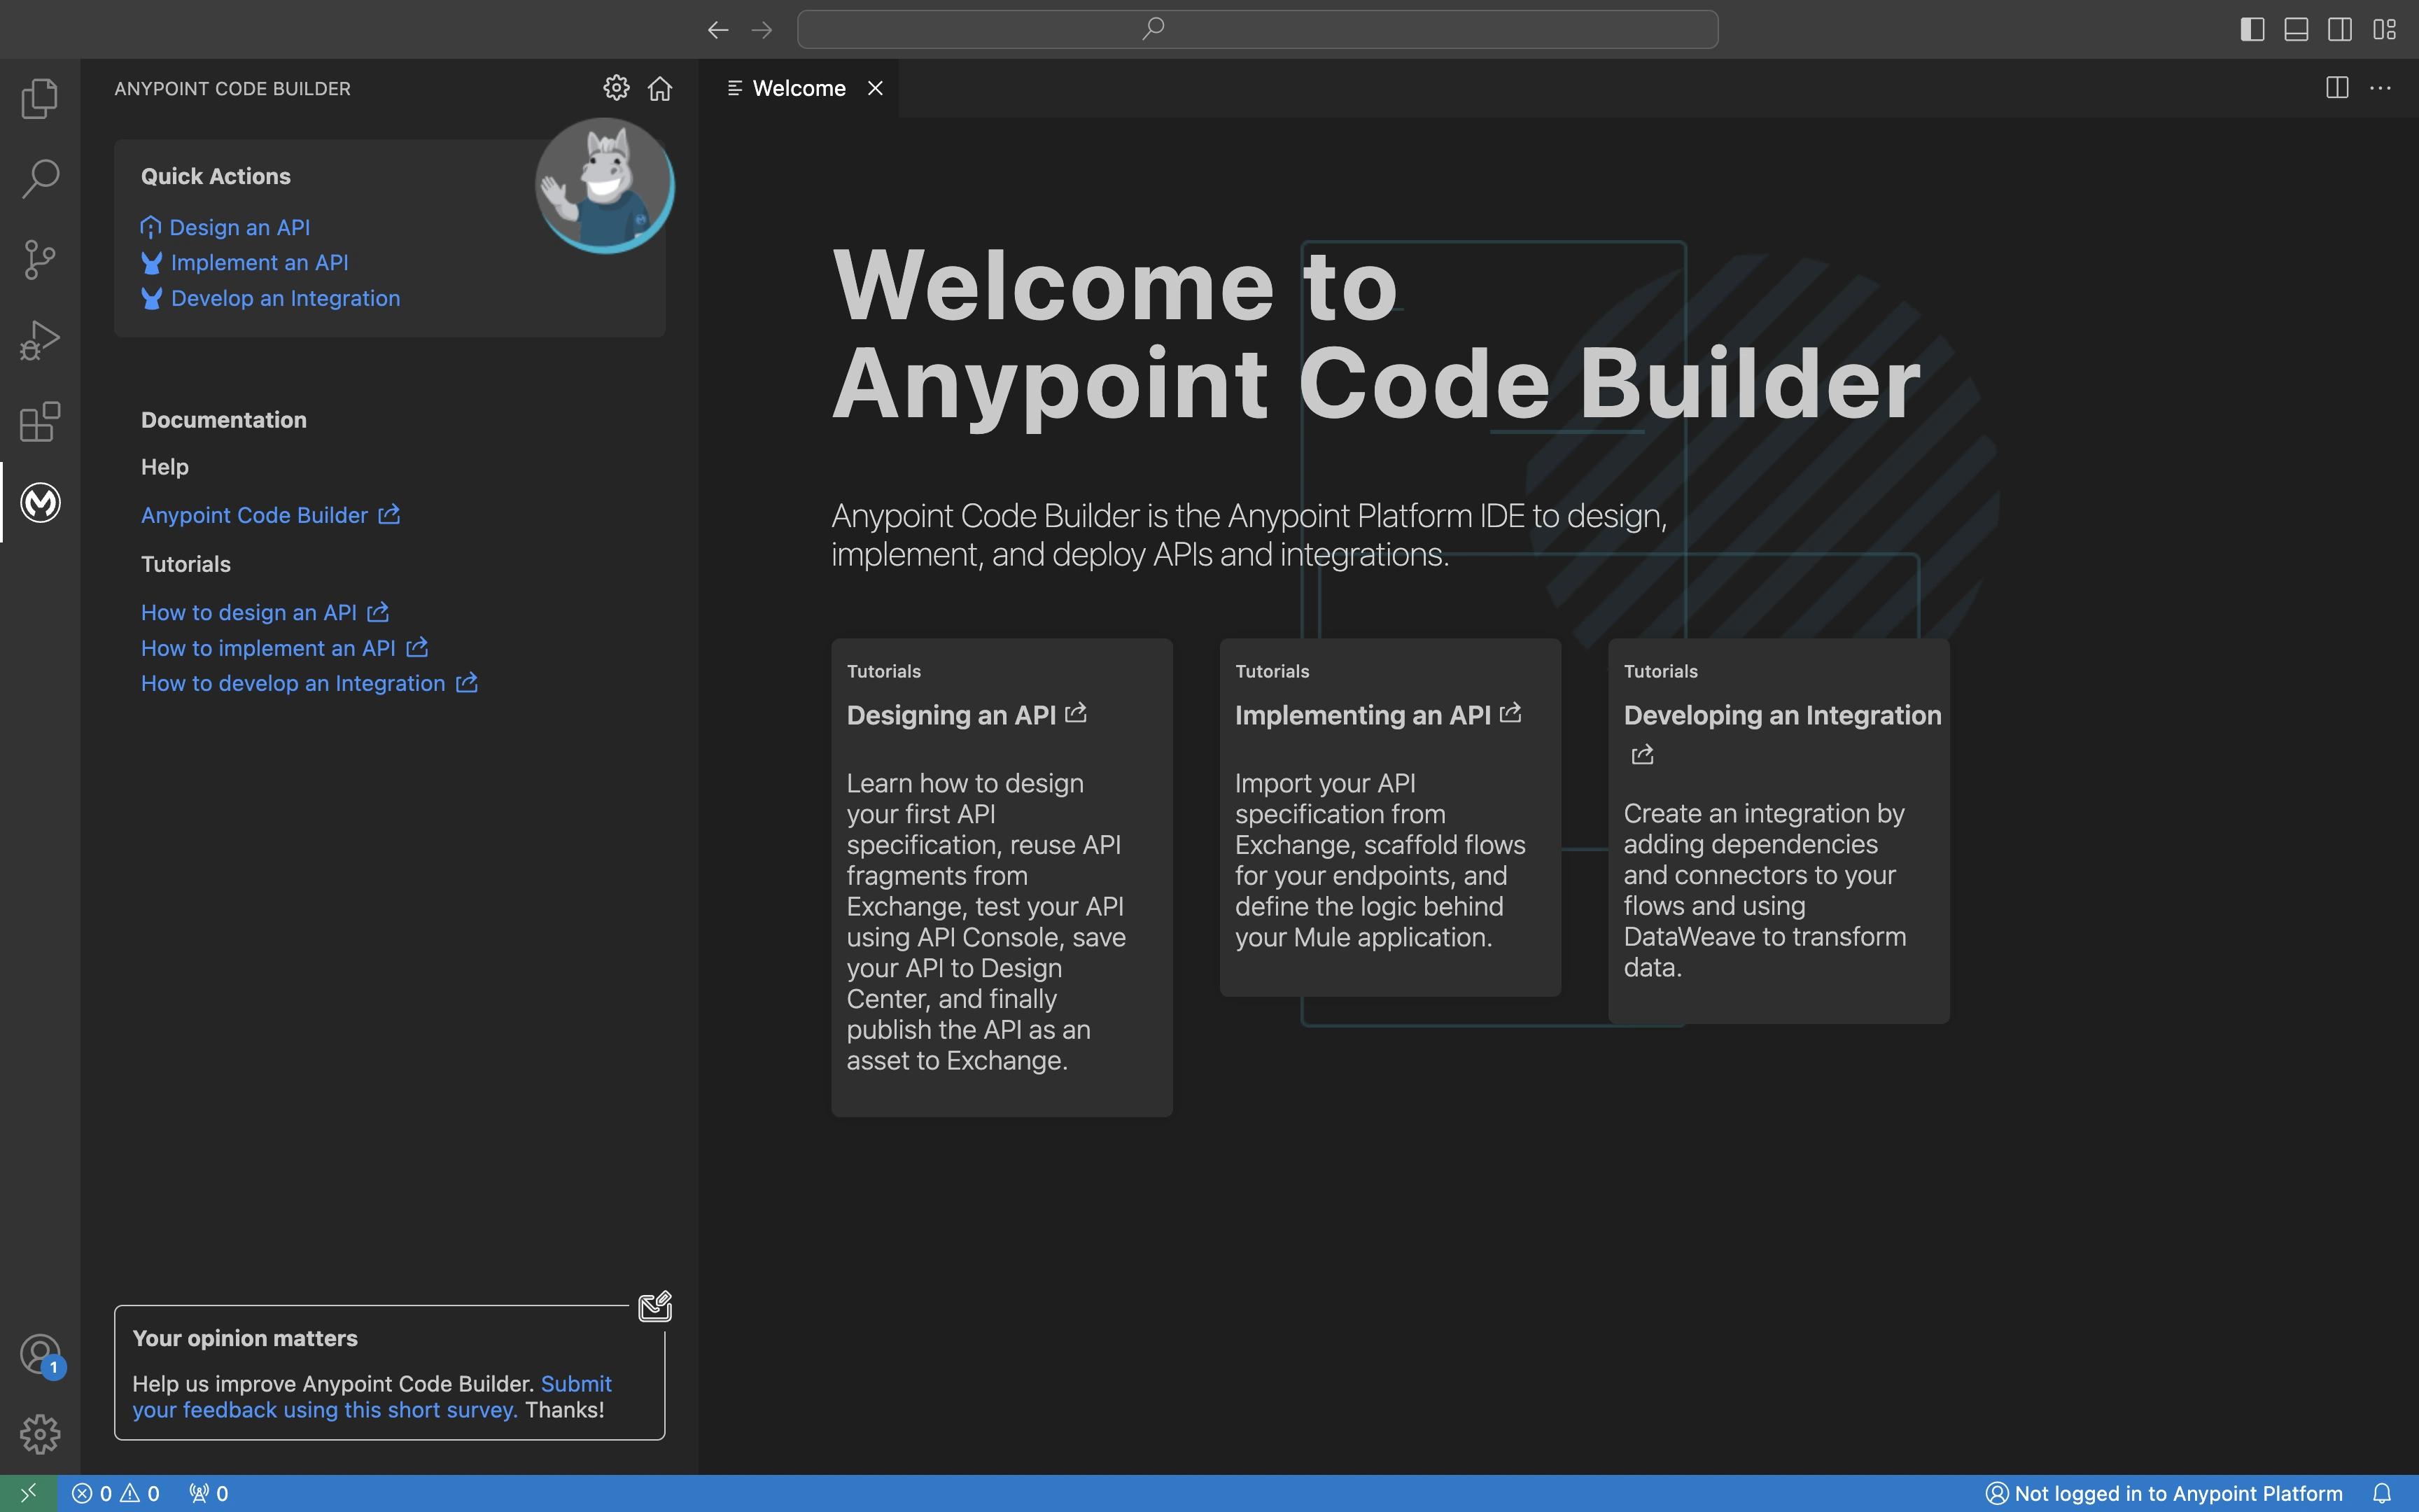
Task: Open the editor More Actions ellipsis menu
Action: pyautogui.click(x=2381, y=88)
